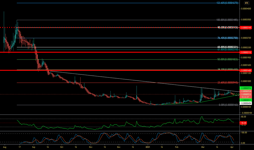Click the 0.00002300 price axis value
This screenshot has height=150, width=254.
[246, 47]
